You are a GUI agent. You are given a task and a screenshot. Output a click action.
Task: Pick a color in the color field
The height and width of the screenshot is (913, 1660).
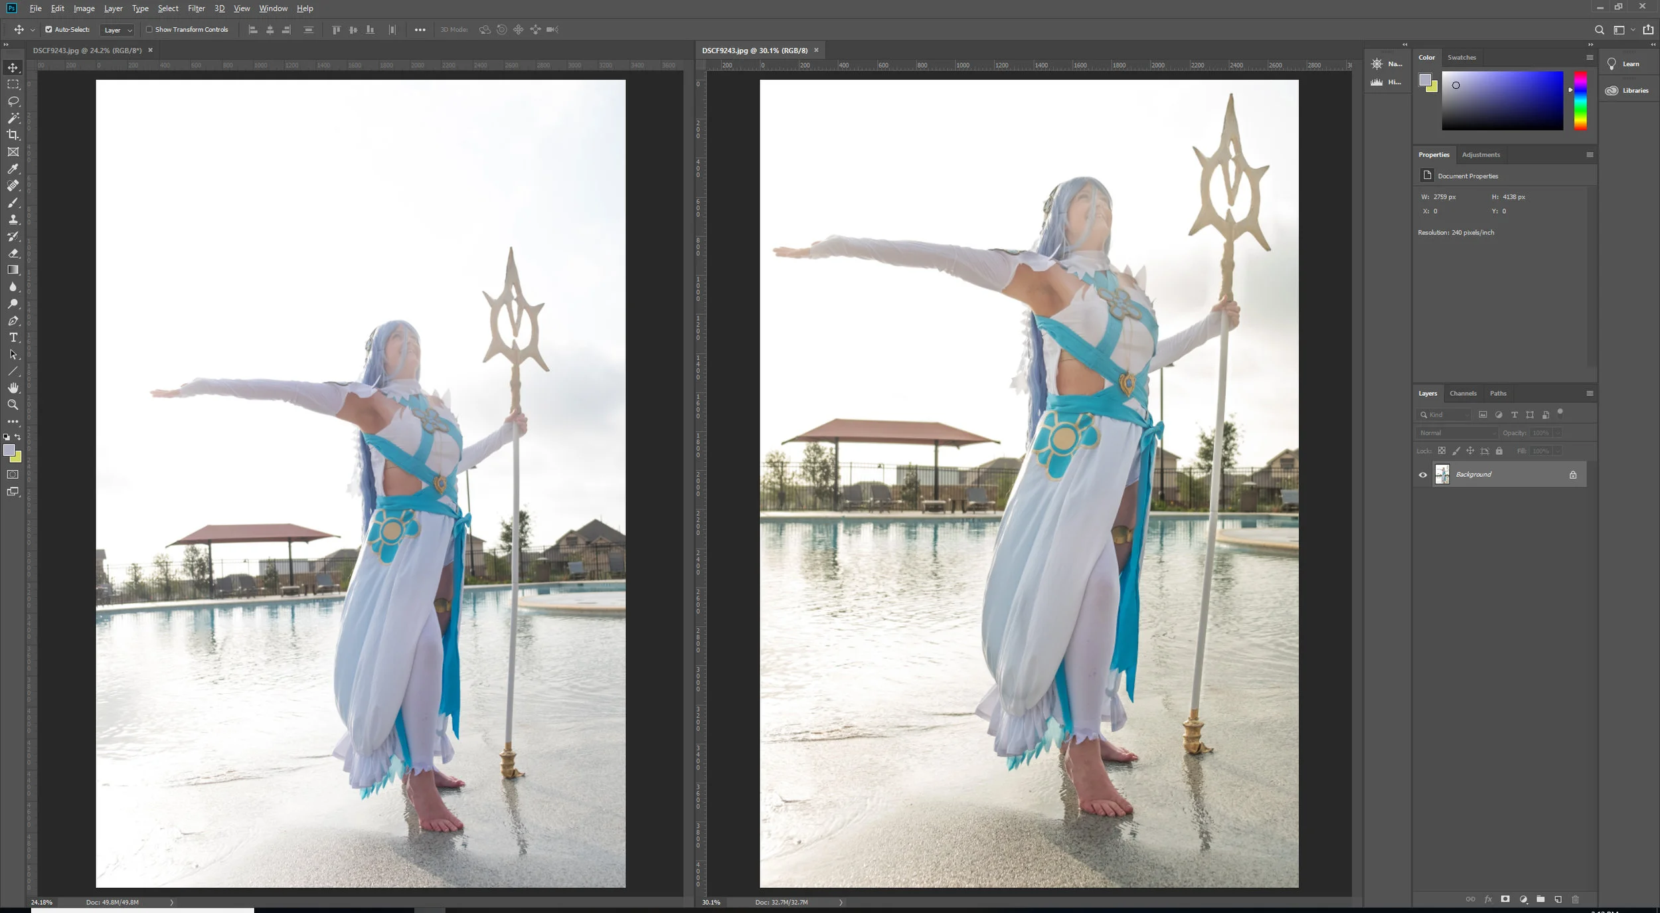(x=1502, y=100)
